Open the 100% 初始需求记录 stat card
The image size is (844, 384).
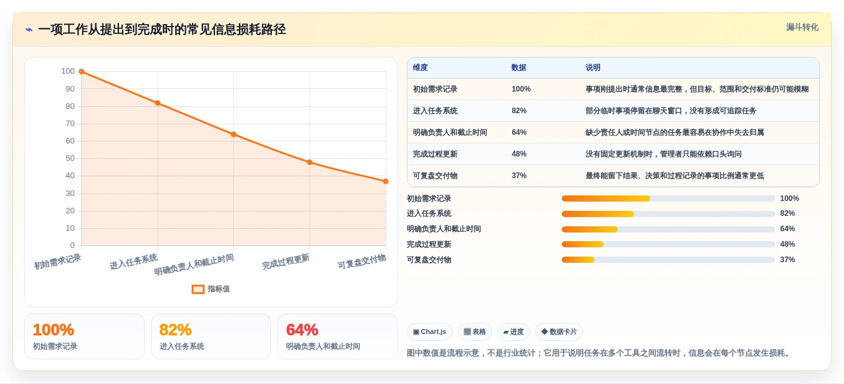[84, 336]
